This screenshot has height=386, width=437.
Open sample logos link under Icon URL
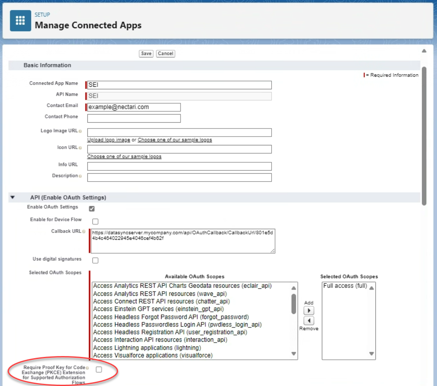click(x=124, y=156)
